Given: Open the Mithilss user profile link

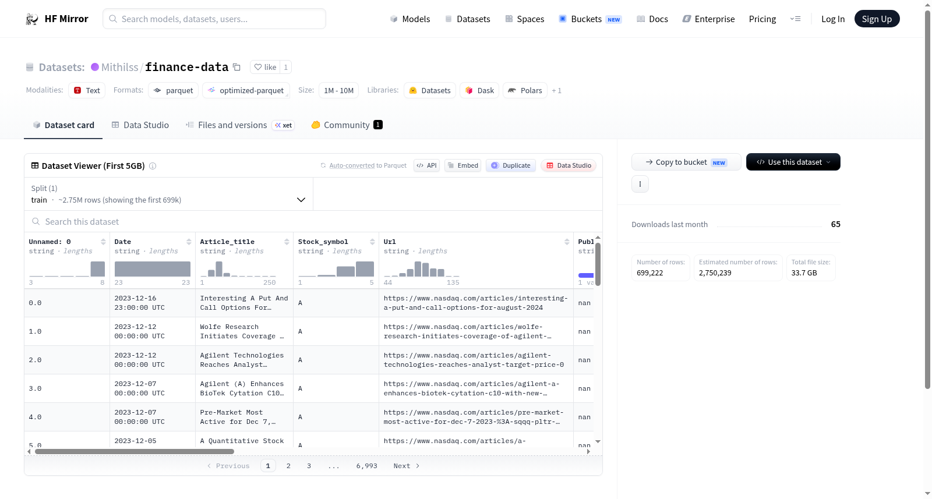Looking at the screenshot, I should 119,67.
